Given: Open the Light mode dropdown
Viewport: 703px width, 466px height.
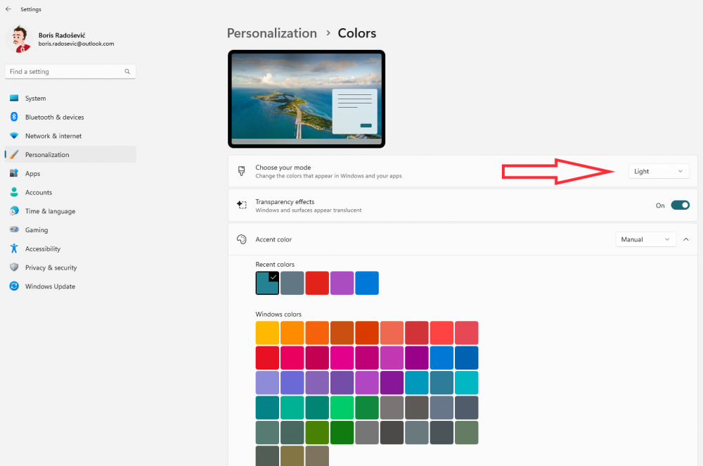Looking at the screenshot, I should coord(659,171).
